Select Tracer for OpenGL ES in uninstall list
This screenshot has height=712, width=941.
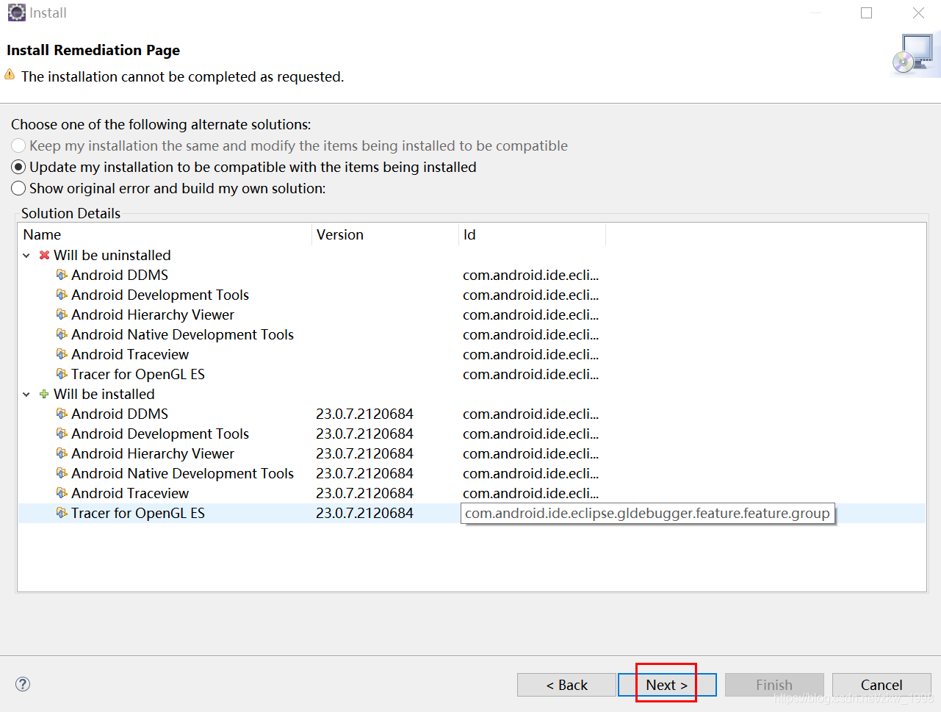pyautogui.click(x=472, y=374)
